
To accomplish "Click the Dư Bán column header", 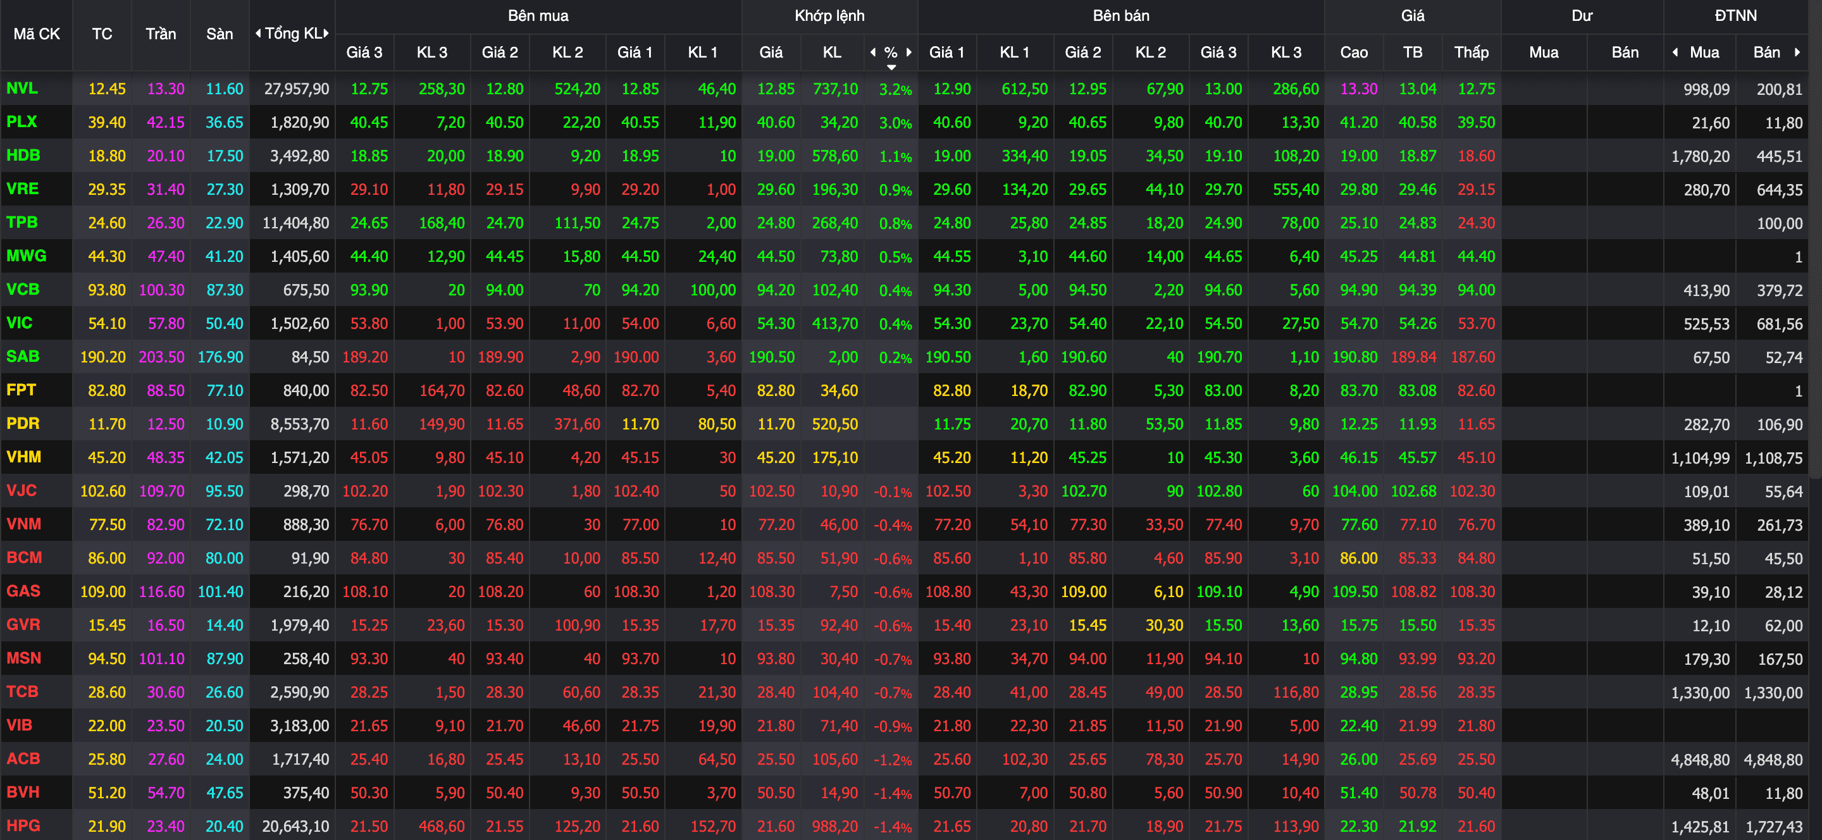I will click(x=1625, y=52).
